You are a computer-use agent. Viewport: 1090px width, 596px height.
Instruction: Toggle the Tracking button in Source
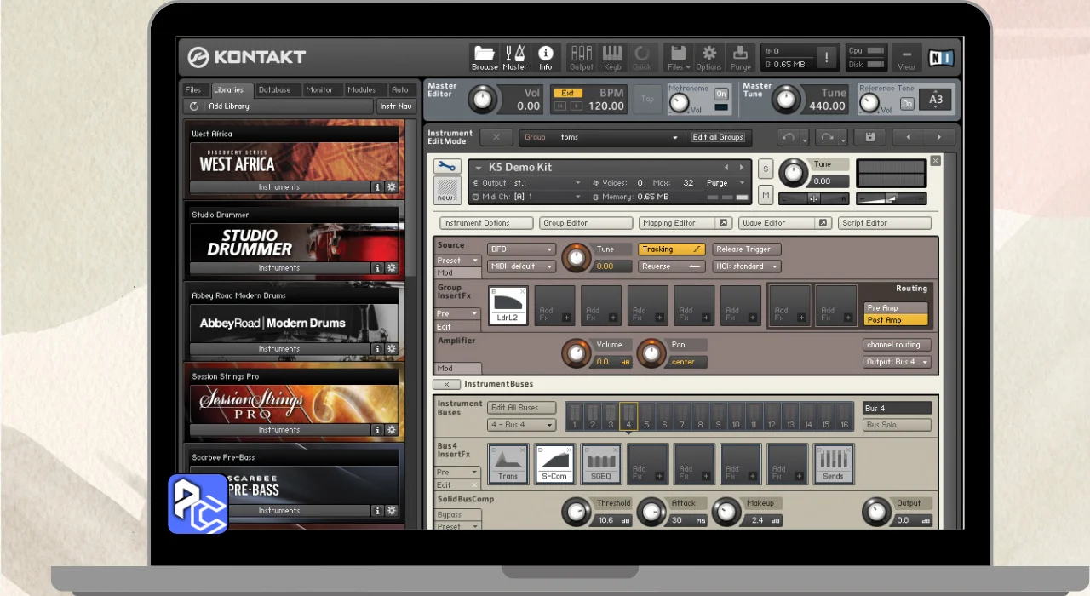(x=673, y=249)
